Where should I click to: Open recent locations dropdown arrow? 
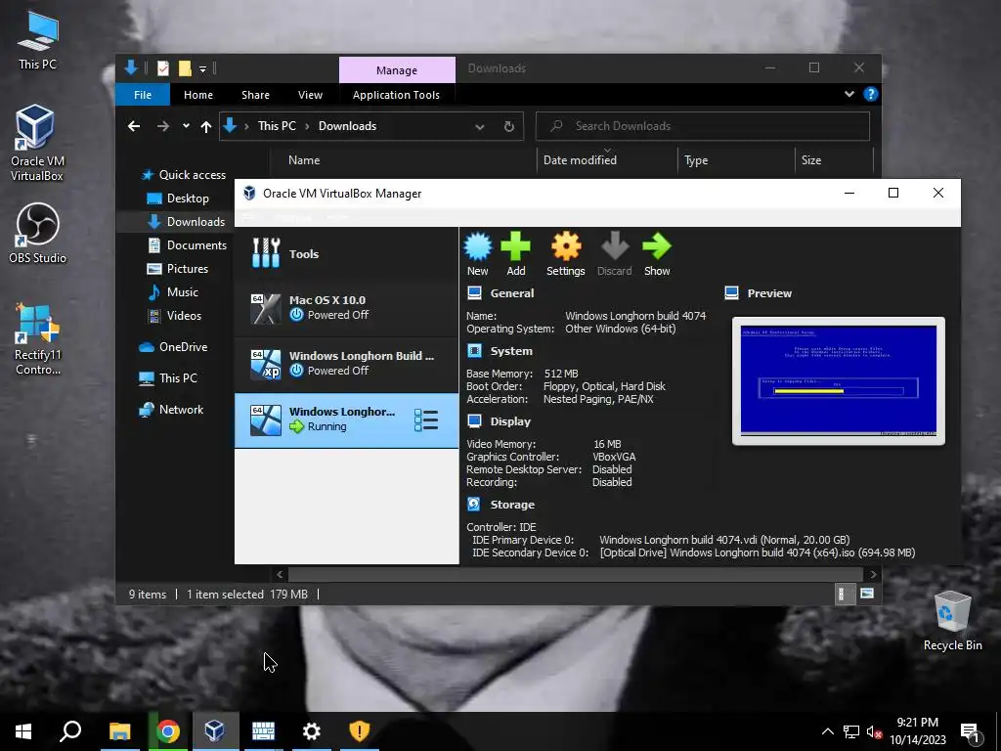coord(186,126)
